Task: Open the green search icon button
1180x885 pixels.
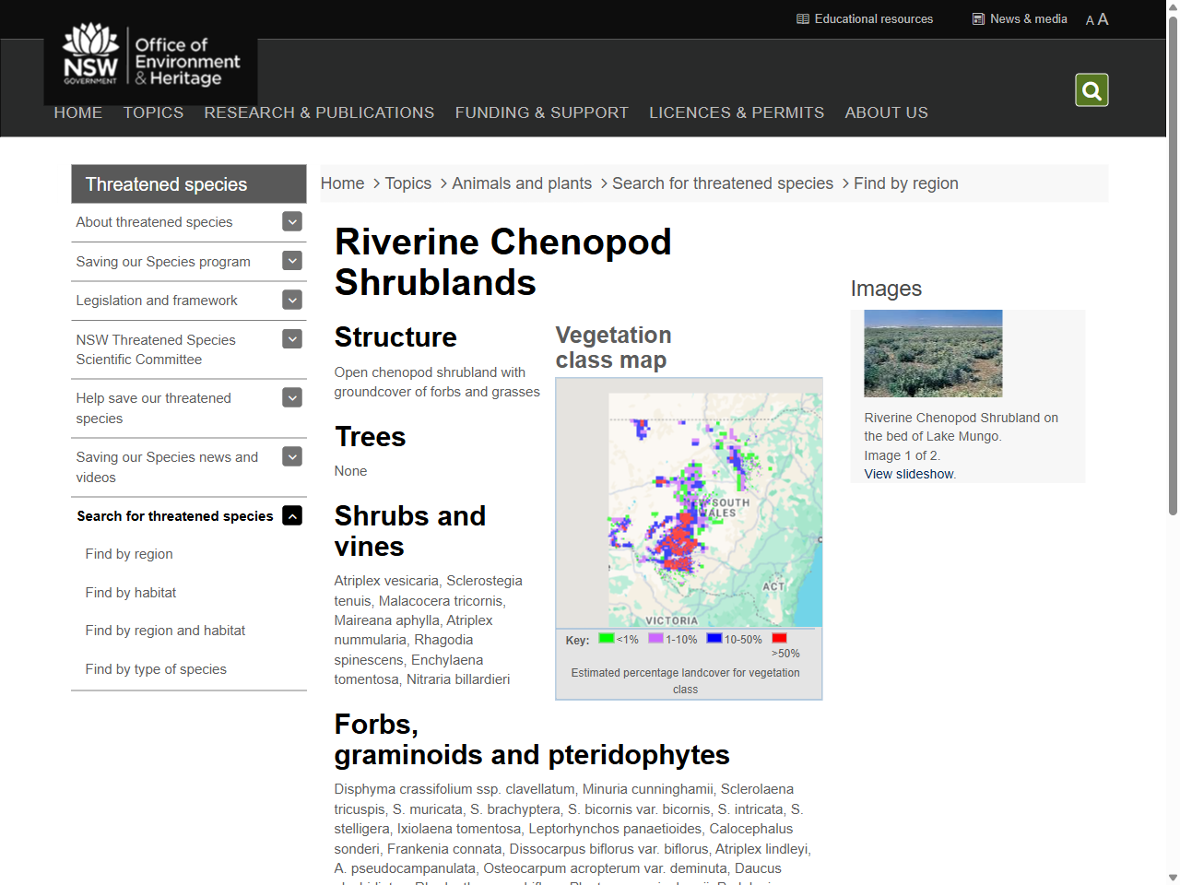Action: pos(1091,90)
